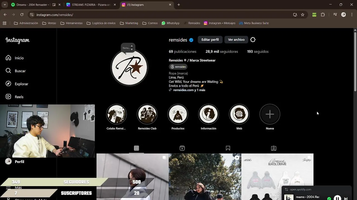This screenshot has width=357, height=200.
Task: Reload the Instagram page
Action: [22, 15]
